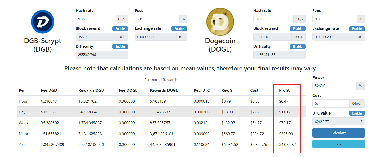The width and height of the screenshot is (372, 157).
Task: Focus the DOGE Hash rate field
Action: 273,19
